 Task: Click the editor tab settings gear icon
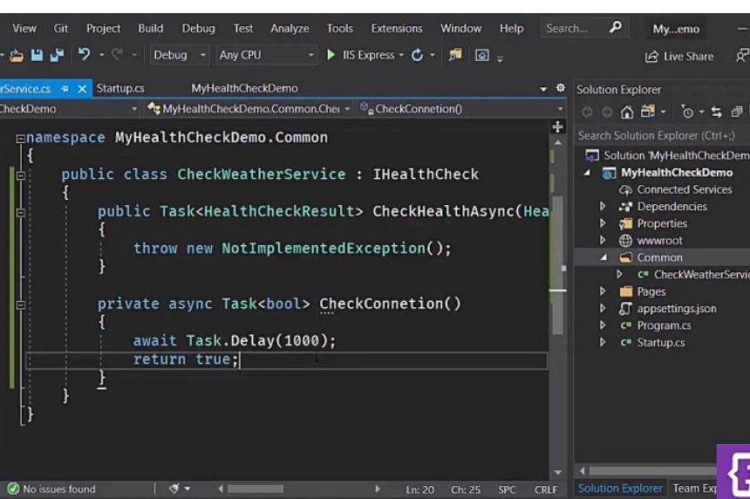pos(561,88)
